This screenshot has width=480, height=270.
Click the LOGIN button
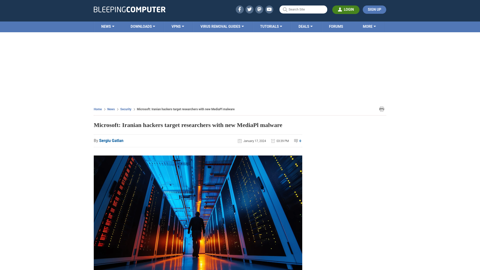(x=346, y=9)
